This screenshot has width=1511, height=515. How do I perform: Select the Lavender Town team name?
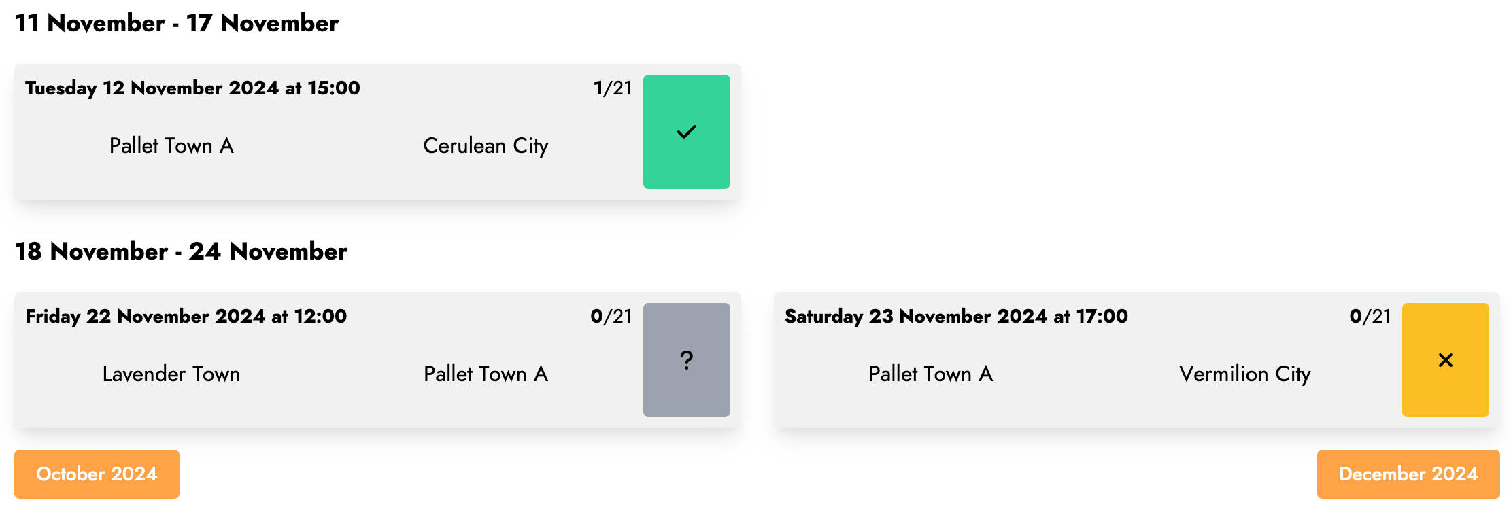click(x=171, y=374)
